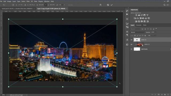Add a Black & White adjustment
Screen dimensions: 171x96
(140, 18)
